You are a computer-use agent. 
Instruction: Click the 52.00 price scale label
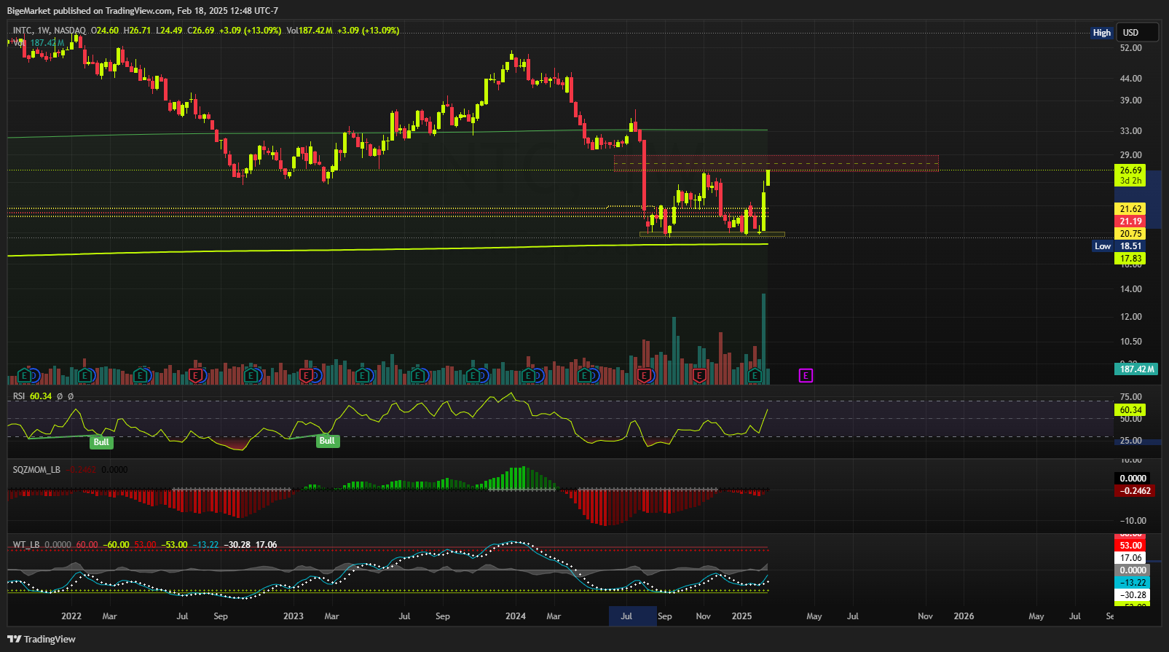tap(1130, 48)
